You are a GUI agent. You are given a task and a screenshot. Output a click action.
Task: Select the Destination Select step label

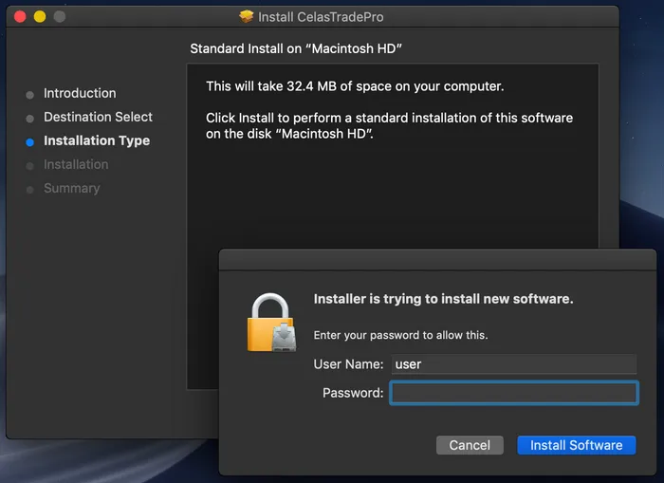click(98, 117)
